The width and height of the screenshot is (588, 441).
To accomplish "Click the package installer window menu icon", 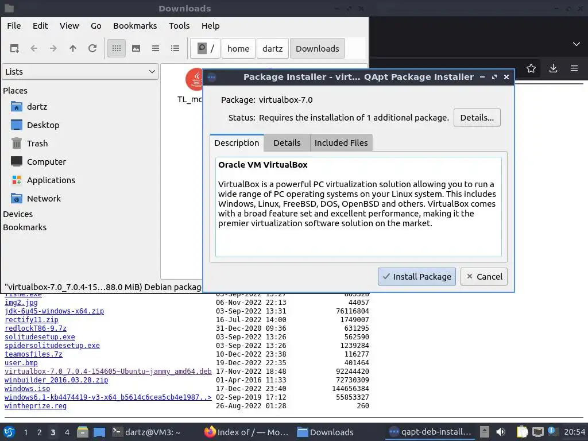I will (x=212, y=78).
